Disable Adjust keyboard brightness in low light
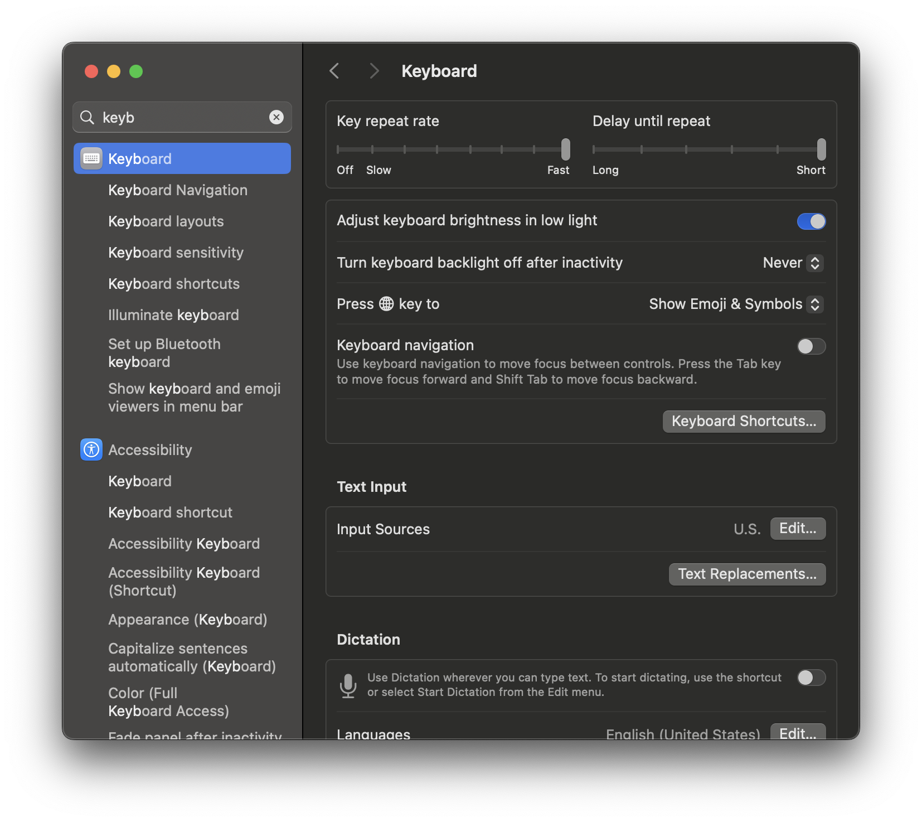 coord(811,221)
